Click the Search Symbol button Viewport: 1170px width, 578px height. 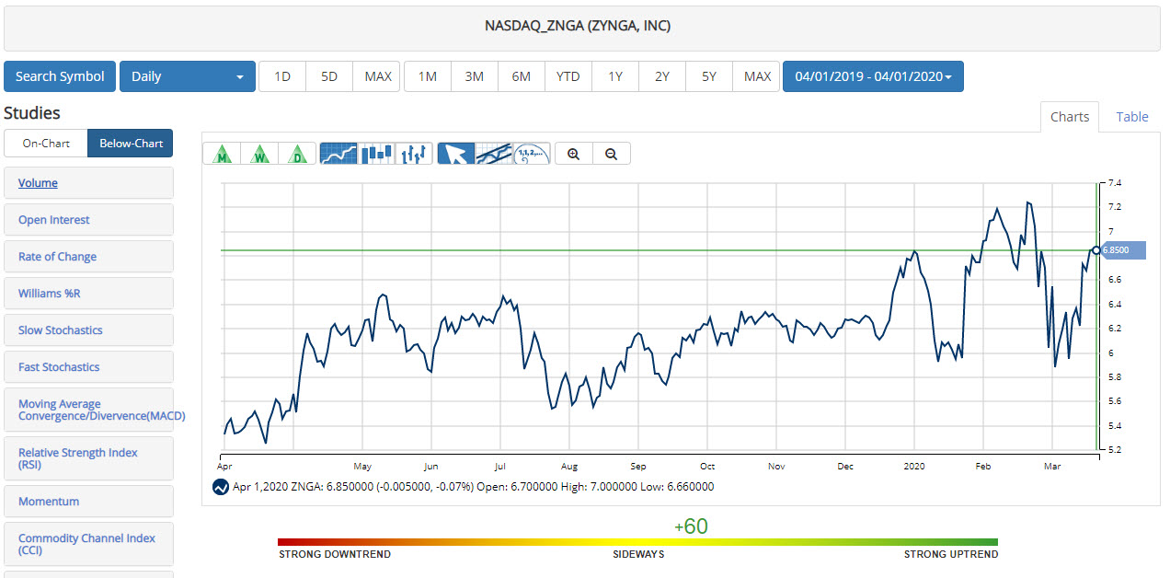[60, 76]
